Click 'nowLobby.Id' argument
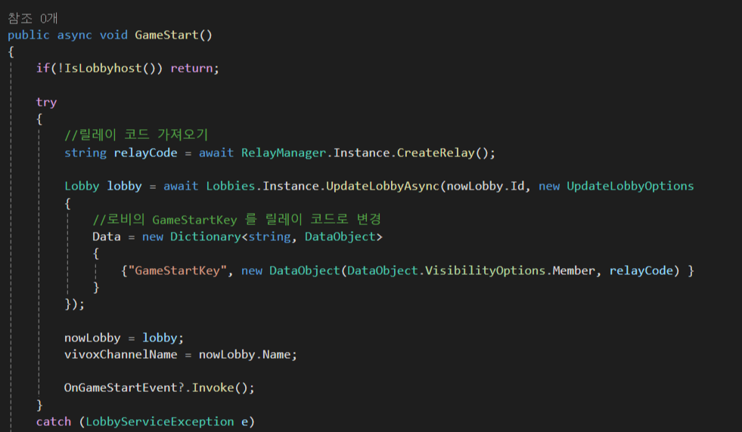 click(x=486, y=187)
